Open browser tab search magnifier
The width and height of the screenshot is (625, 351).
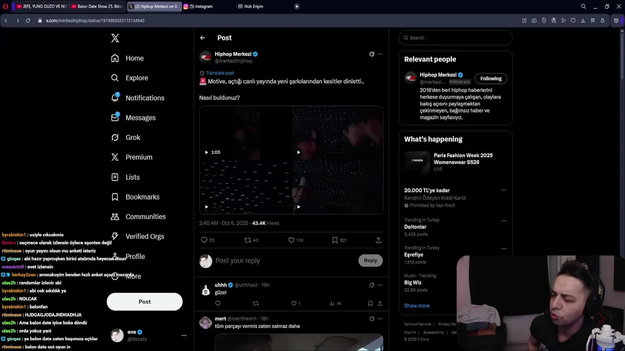(x=583, y=6)
